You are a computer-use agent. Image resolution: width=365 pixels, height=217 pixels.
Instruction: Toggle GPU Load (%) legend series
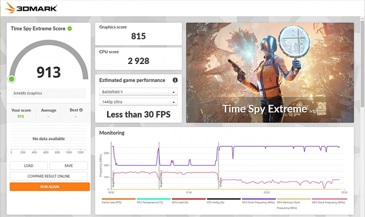point(188,201)
